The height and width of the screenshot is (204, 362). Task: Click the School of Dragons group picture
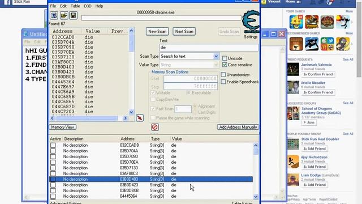point(293,113)
